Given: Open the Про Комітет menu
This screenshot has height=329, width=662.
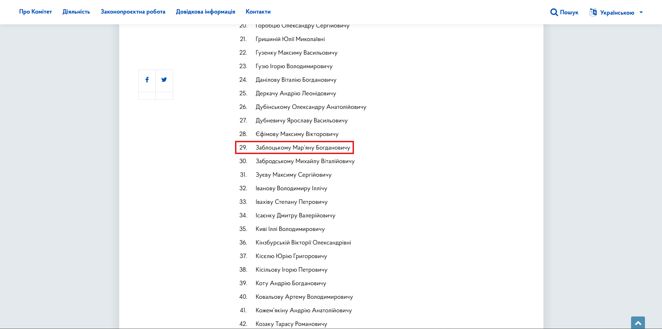Looking at the screenshot, I should click(35, 11).
